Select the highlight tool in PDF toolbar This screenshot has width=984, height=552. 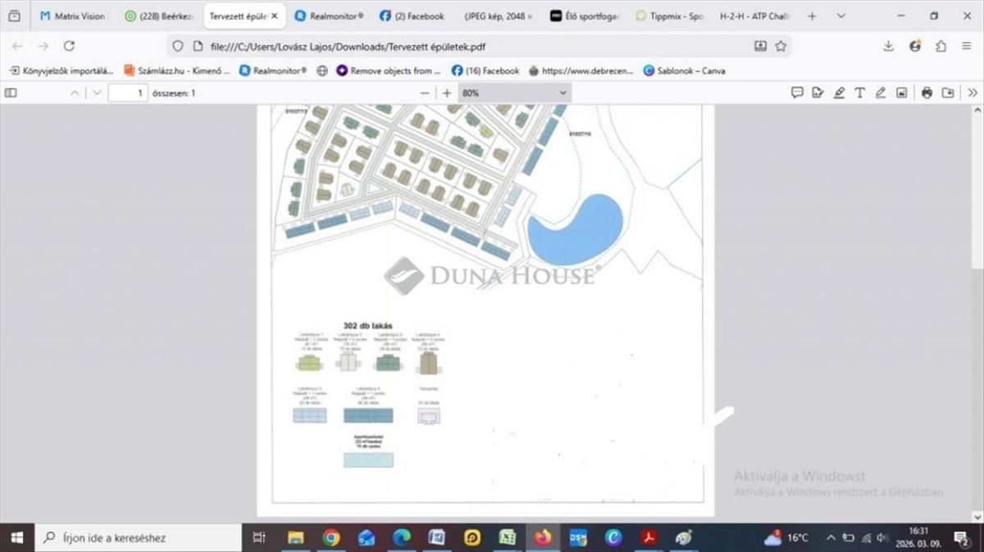839,93
